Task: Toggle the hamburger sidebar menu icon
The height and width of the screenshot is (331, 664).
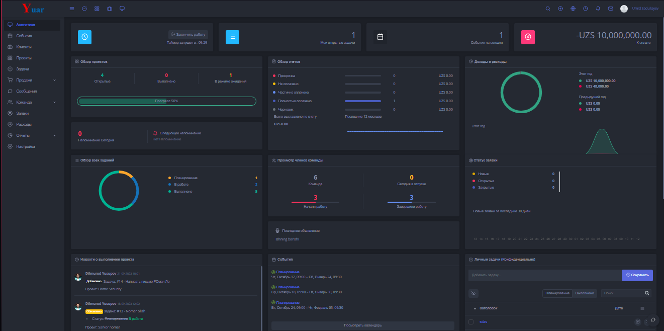Action: (72, 9)
